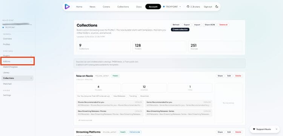
Task: Open the Docs page
Action: pyautogui.click(x=139, y=7)
